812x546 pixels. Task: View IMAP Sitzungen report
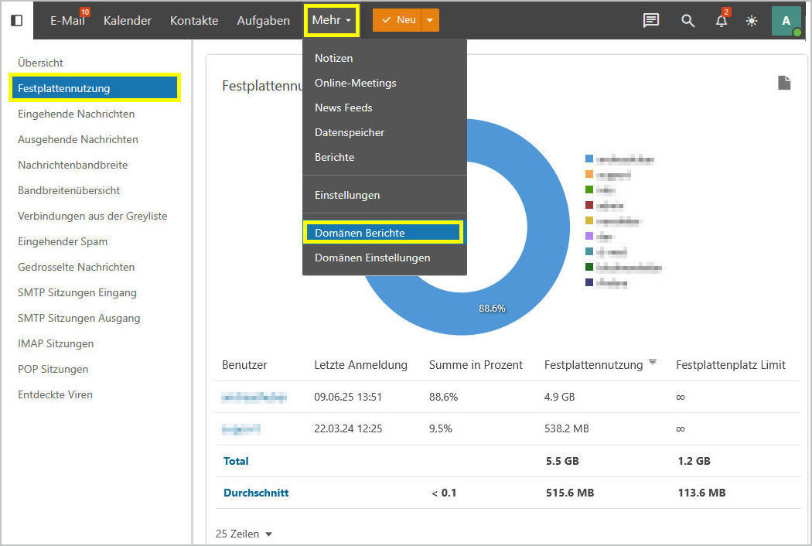click(x=56, y=343)
